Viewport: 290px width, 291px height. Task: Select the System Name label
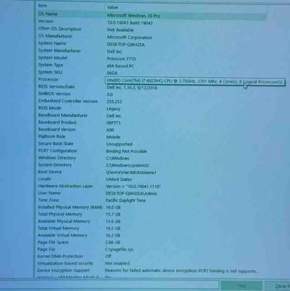[52, 43]
